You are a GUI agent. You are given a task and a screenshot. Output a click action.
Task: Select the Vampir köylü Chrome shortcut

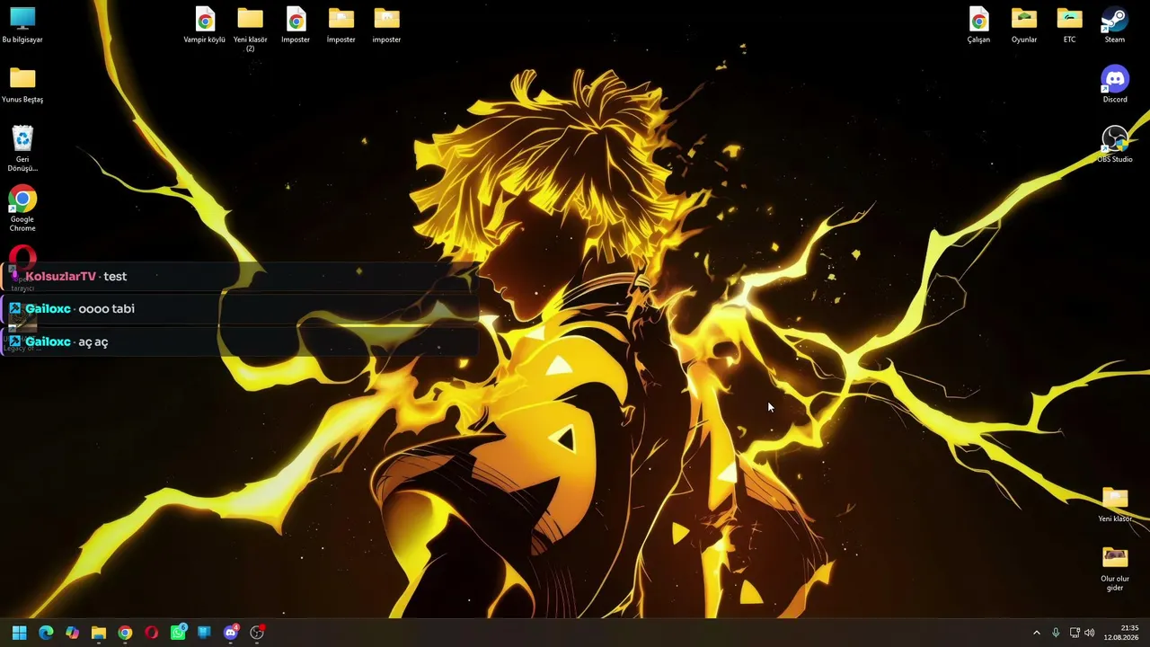(x=205, y=24)
